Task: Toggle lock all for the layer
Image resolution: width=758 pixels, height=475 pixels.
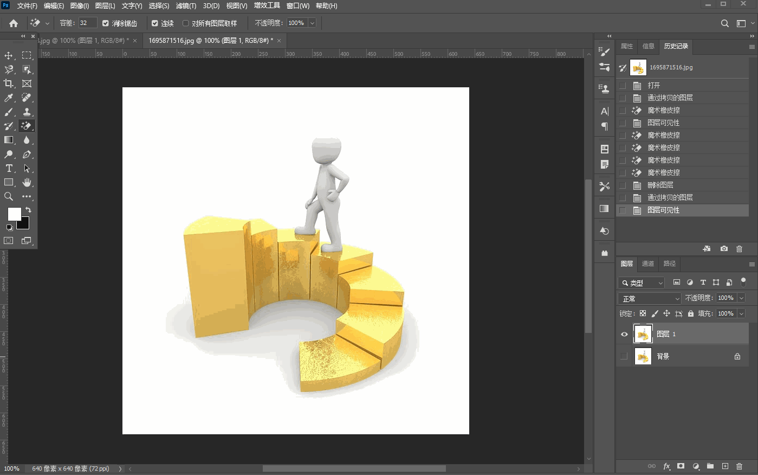Action: point(690,313)
